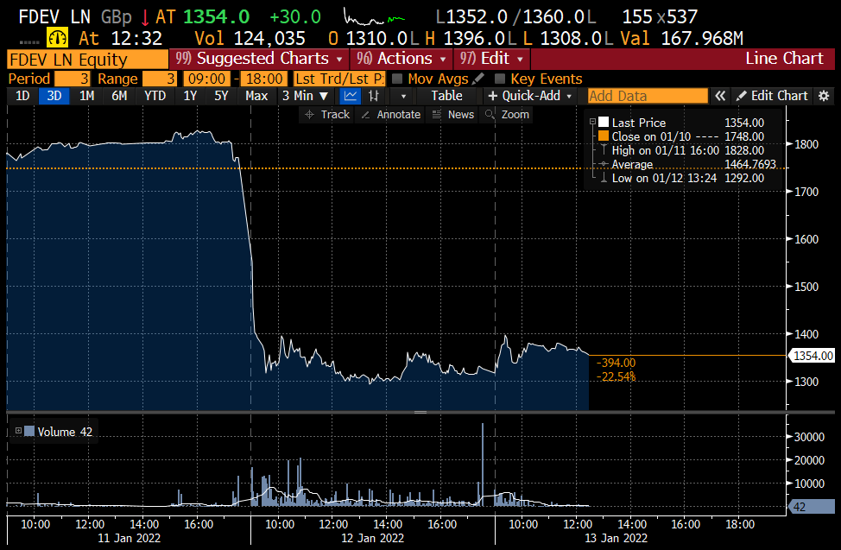The height and width of the screenshot is (550, 841).
Task: Click the Average 1464.7693 legend row
Action: tap(688, 164)
